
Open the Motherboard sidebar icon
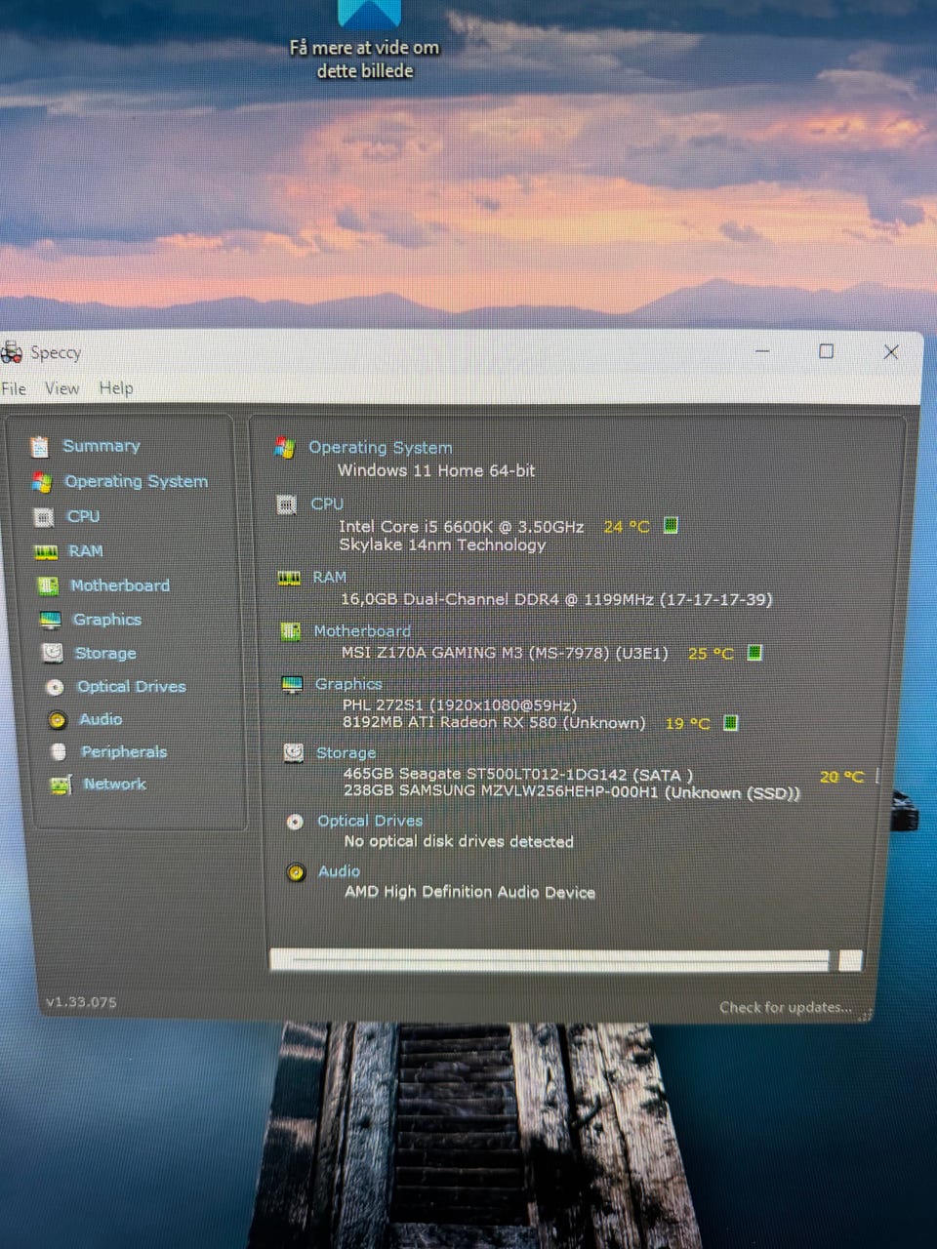48,585
